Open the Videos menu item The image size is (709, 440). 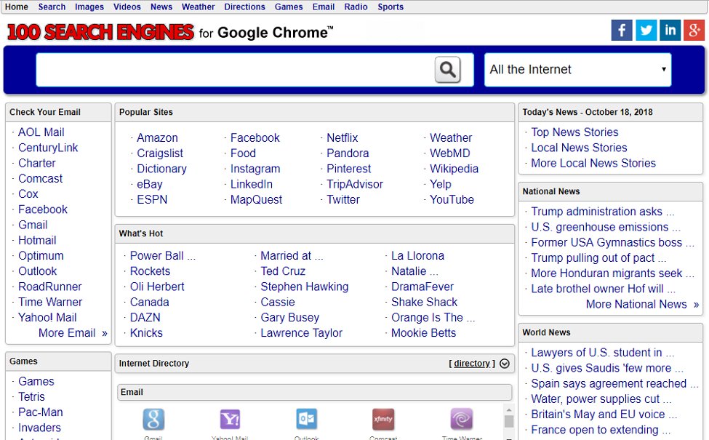tap(127, 7)
